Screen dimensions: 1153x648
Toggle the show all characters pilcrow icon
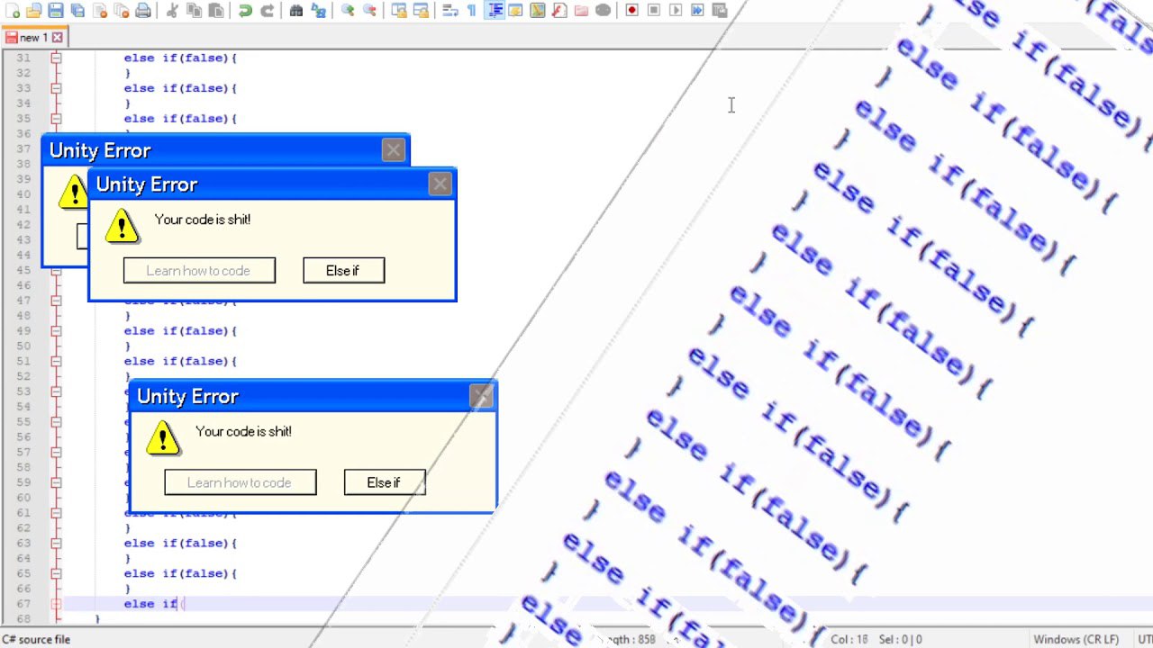coord(471,11)
